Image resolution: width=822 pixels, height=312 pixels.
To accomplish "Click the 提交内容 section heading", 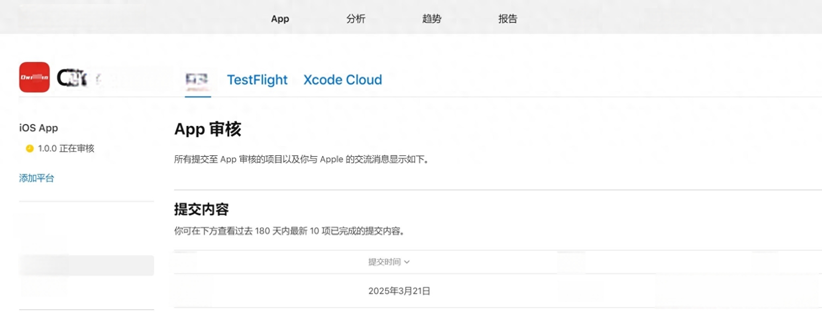I will click(x=201, y=209).
